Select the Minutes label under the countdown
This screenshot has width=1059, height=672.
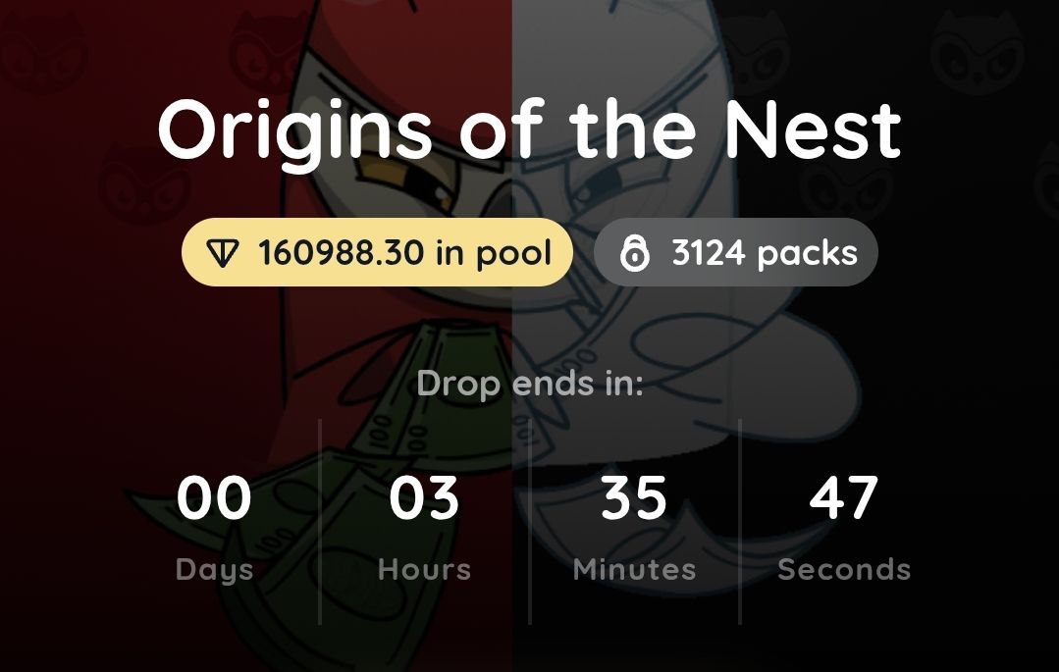pos(634,569)
